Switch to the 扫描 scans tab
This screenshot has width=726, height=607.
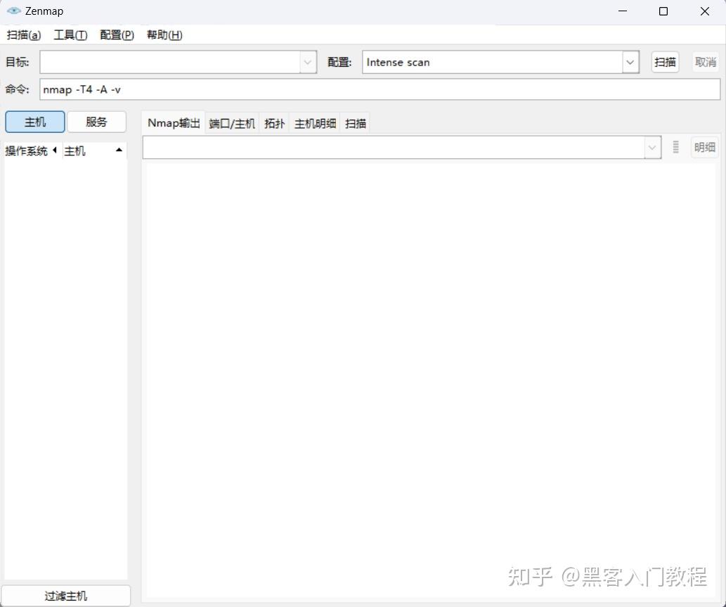pos(355,122)
